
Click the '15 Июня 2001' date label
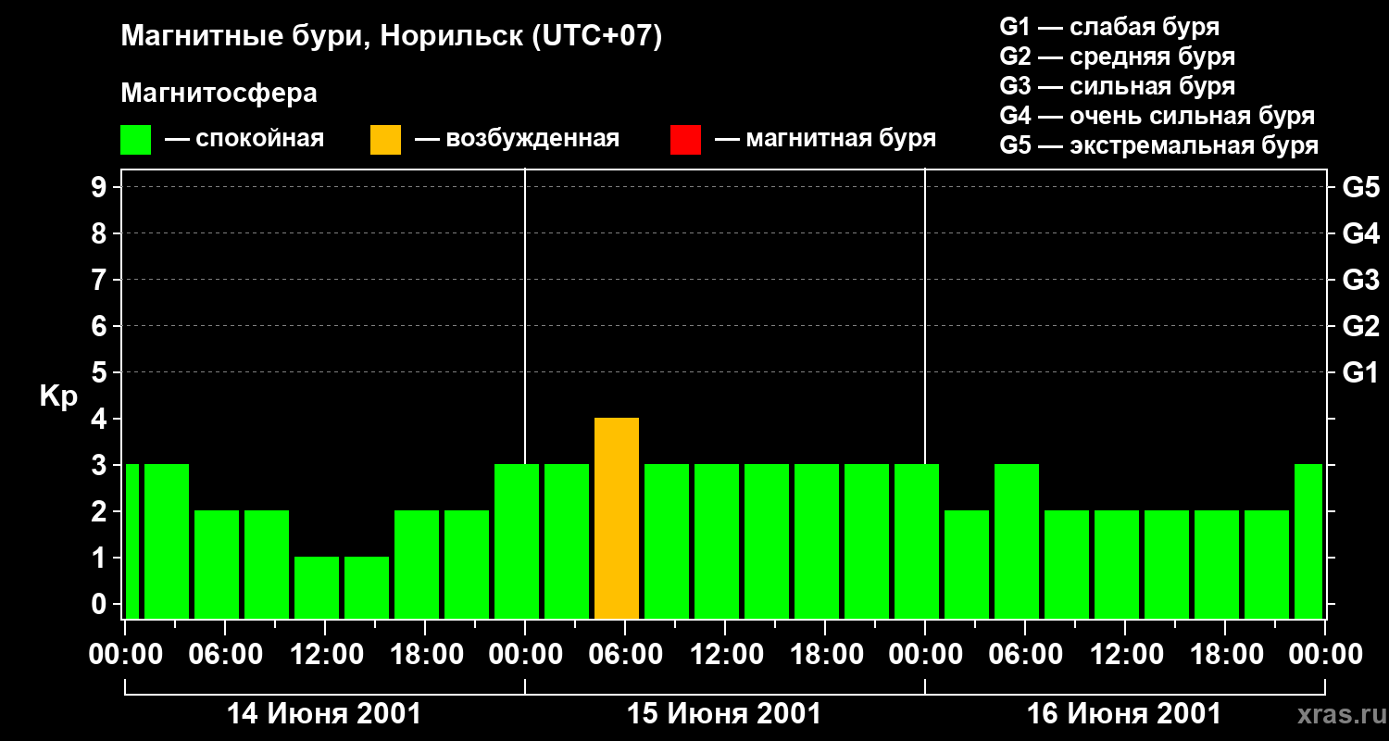click(x=724, y=714)
